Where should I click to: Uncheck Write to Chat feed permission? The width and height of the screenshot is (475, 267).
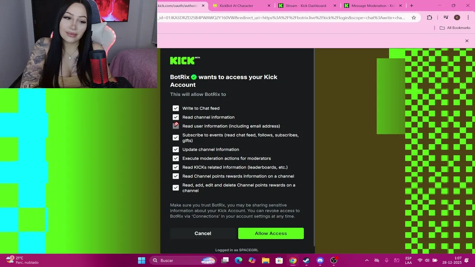point(176,108)
